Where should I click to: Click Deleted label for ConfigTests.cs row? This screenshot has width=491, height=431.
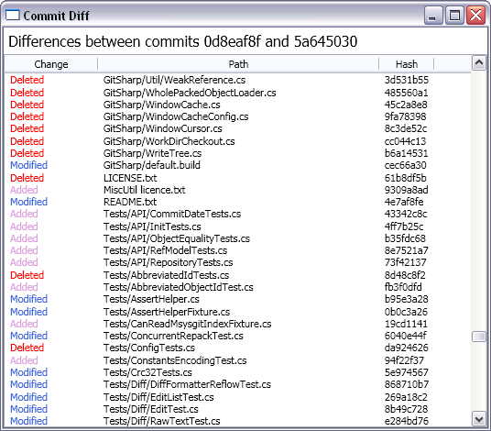click(27, 348)
